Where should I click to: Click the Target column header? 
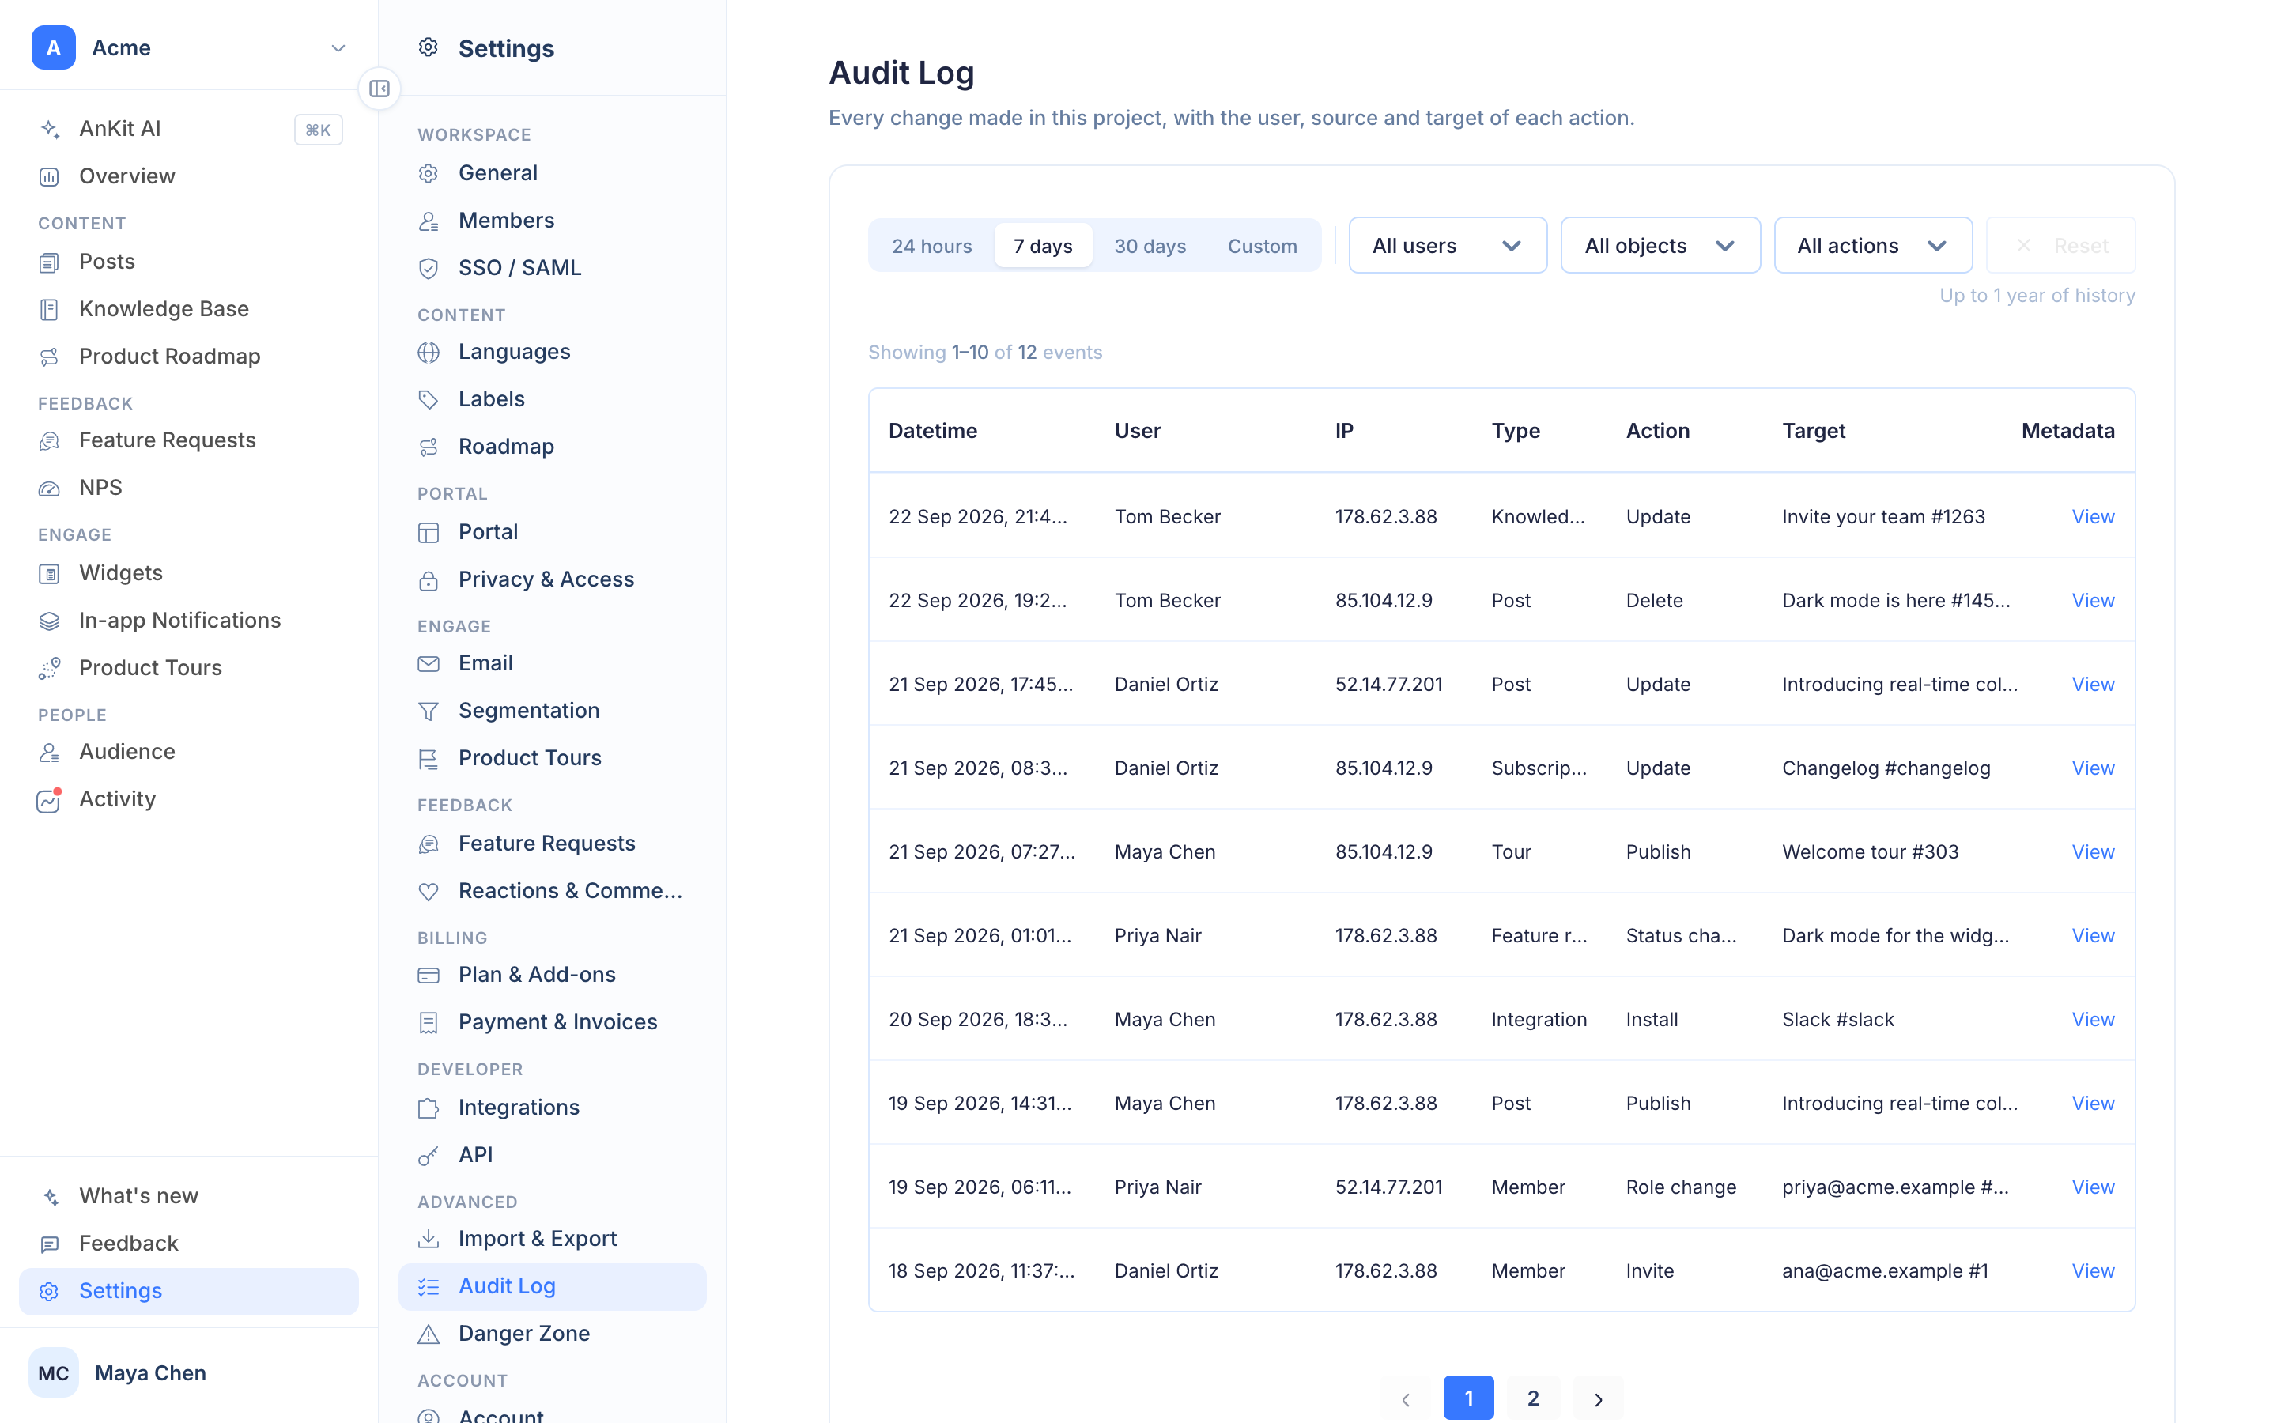[1813, 431]
